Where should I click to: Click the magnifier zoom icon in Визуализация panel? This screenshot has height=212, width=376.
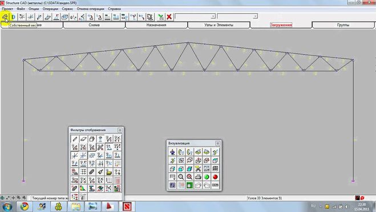(x=181, y=177)
